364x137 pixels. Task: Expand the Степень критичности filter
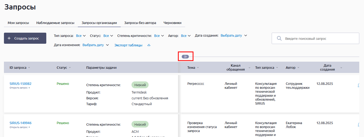[159, 36]
